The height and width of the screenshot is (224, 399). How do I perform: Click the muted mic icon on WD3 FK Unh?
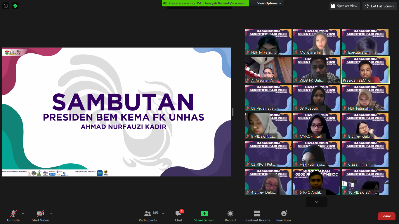pyautogui.click(x=296, y=80)
